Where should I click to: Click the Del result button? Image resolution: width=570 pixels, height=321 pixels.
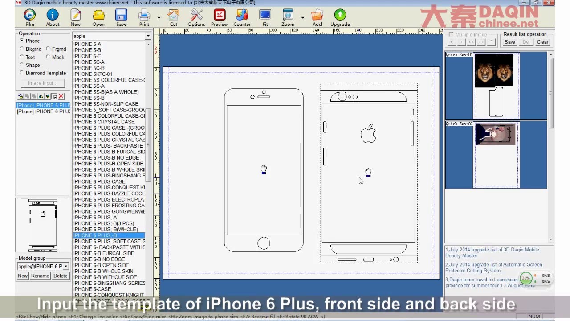526,42
